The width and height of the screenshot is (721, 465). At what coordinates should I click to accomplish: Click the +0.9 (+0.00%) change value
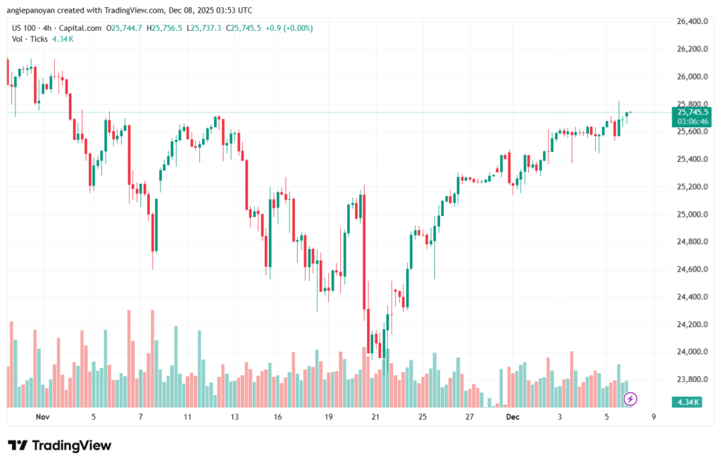(289, 28)
